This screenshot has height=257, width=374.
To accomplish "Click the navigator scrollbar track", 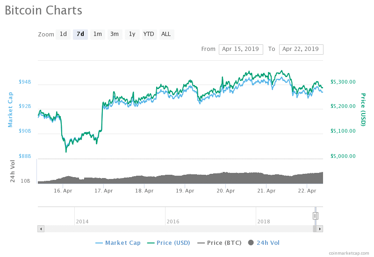I will 179,229.
